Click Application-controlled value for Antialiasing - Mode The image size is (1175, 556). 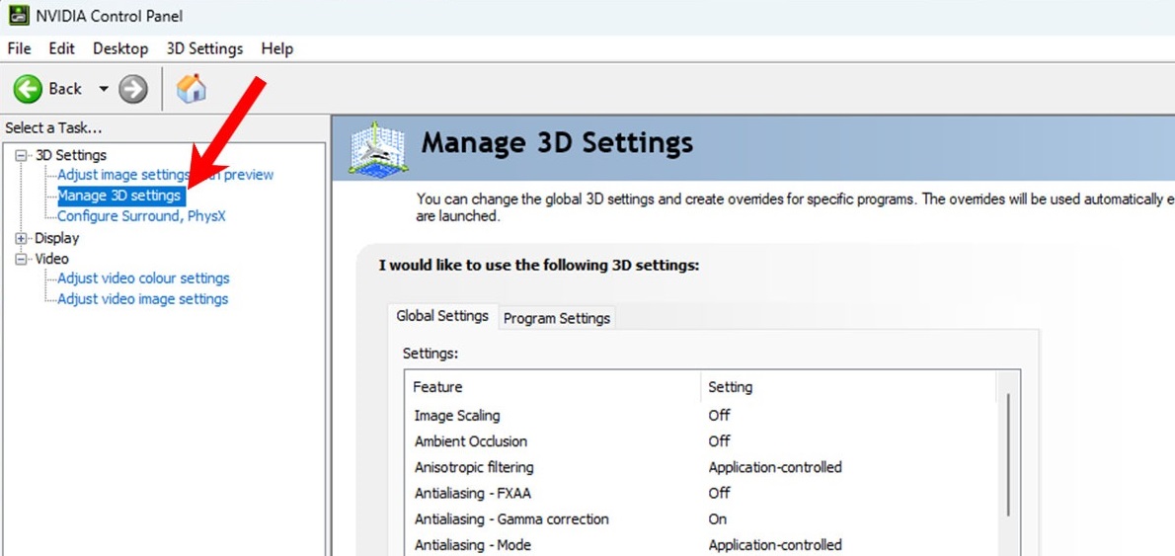point(775,545)
